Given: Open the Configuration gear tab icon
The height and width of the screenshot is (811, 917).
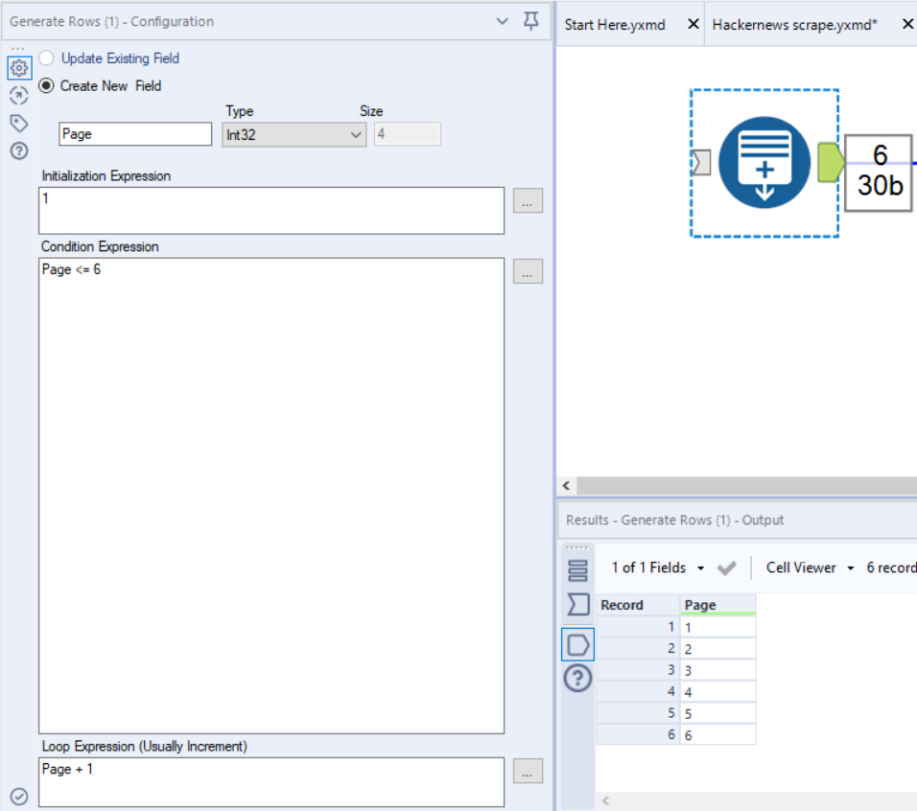Looking at the screenshot, I should pos(19,68).
